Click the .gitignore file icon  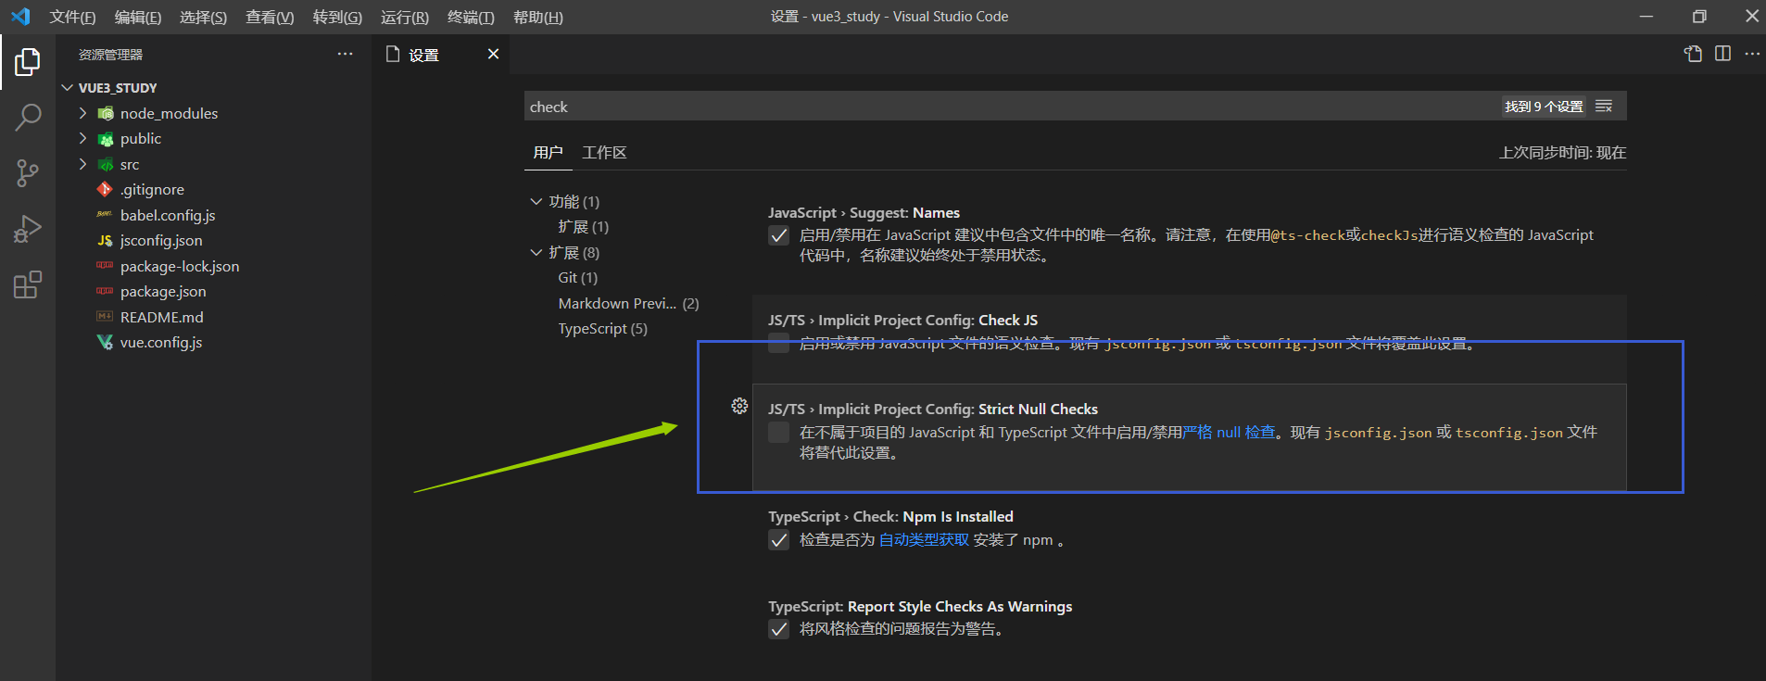point(105,189)
